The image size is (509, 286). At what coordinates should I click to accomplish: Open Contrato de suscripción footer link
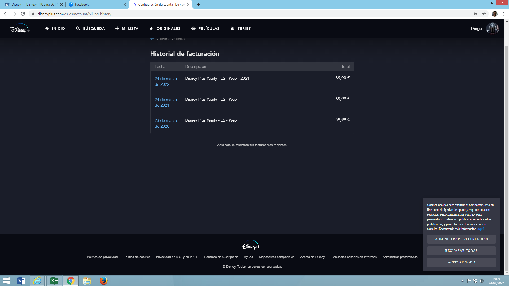click(221, 257)
